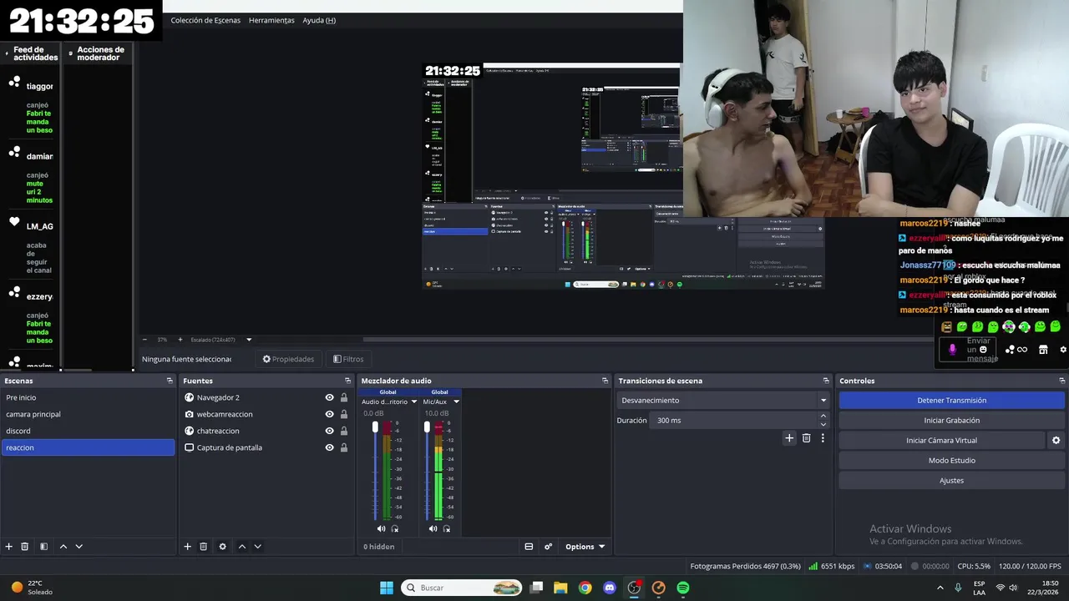Open the Ayuda menu

pyautogui.click(x=319, y=20)
